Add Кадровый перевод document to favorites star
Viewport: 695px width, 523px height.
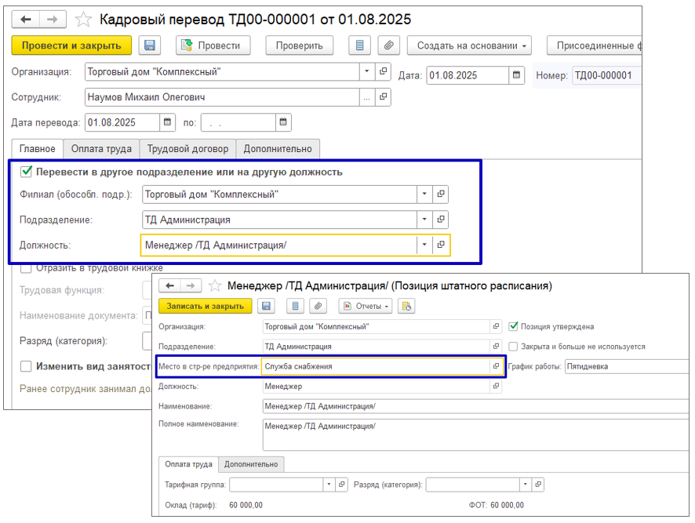click(x=84, y=19)
